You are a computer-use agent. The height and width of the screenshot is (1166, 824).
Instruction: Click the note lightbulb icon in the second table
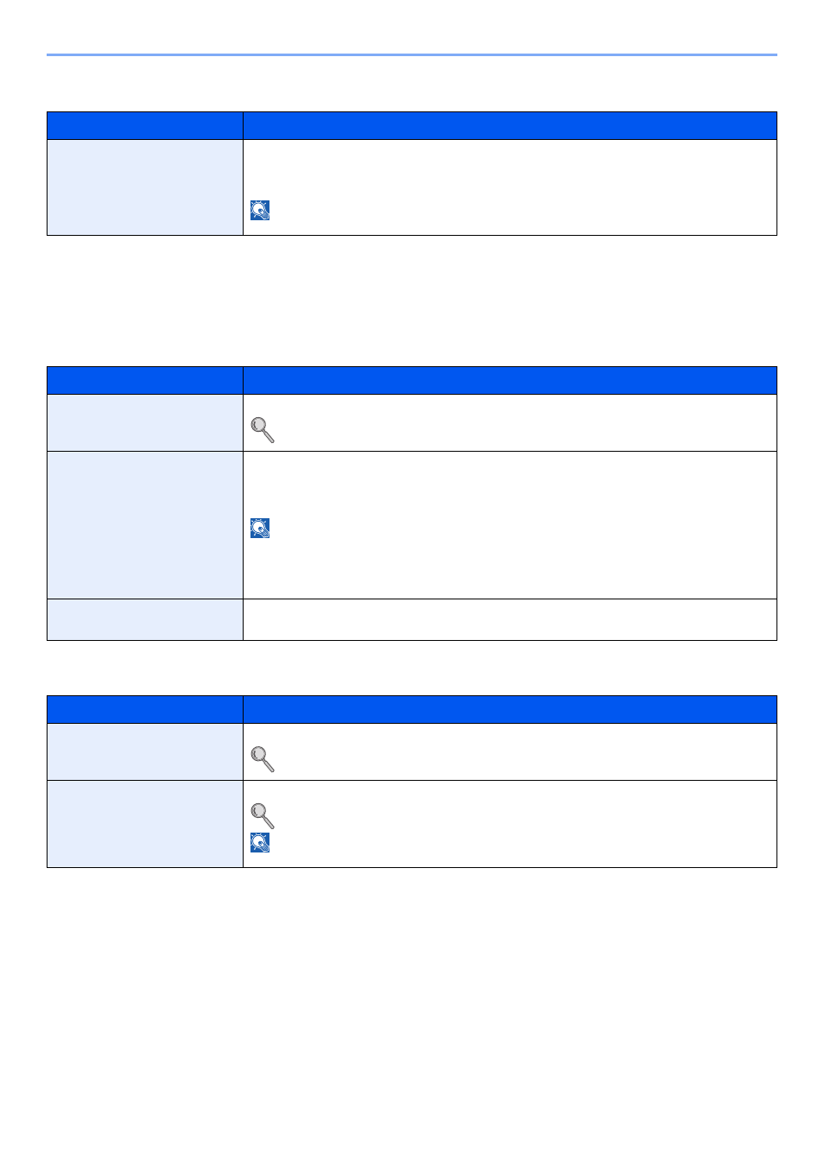click(260, 529)
